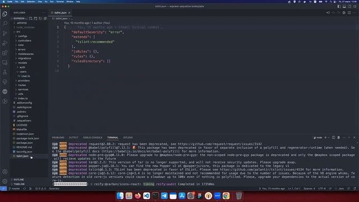Toggle bottom panel layout button
The image size is (359, 202).
pos(344,6)
